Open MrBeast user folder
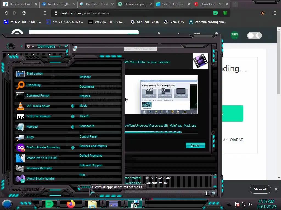Viewport: 281px width, 210px height. tap(85, 77)
